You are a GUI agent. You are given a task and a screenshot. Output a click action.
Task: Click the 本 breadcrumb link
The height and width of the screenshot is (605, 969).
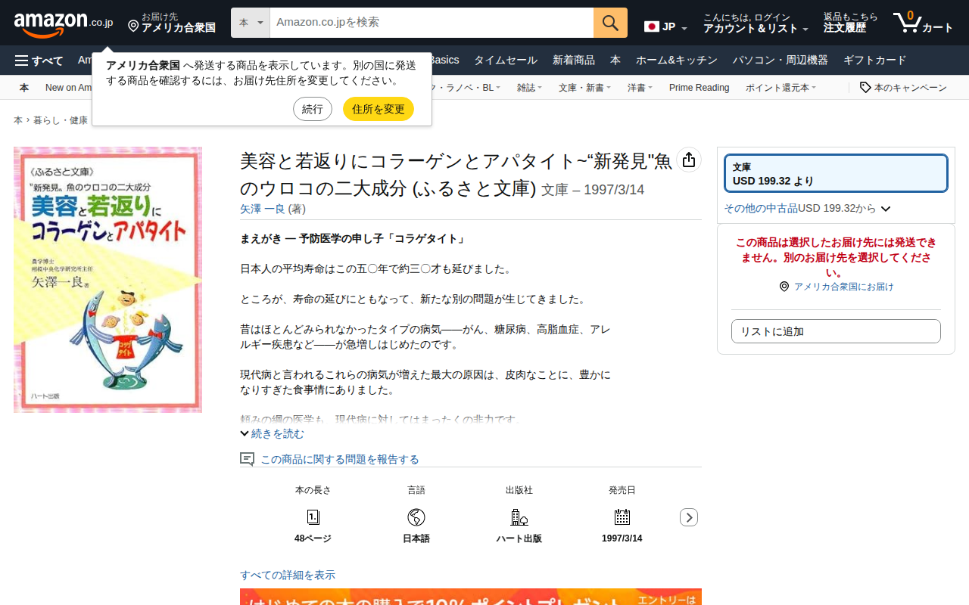coord(18,120)
